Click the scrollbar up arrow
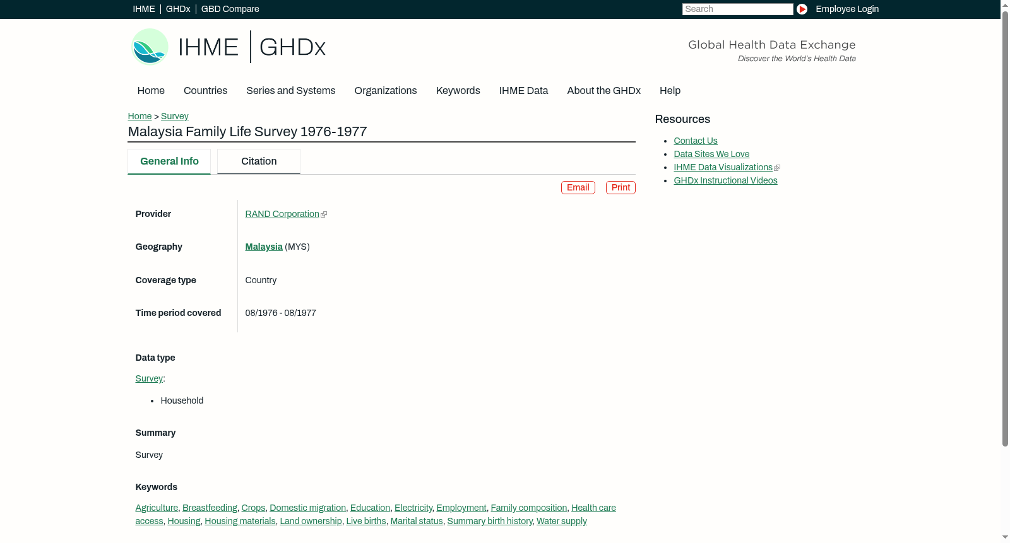 (x=1005, y=4)
